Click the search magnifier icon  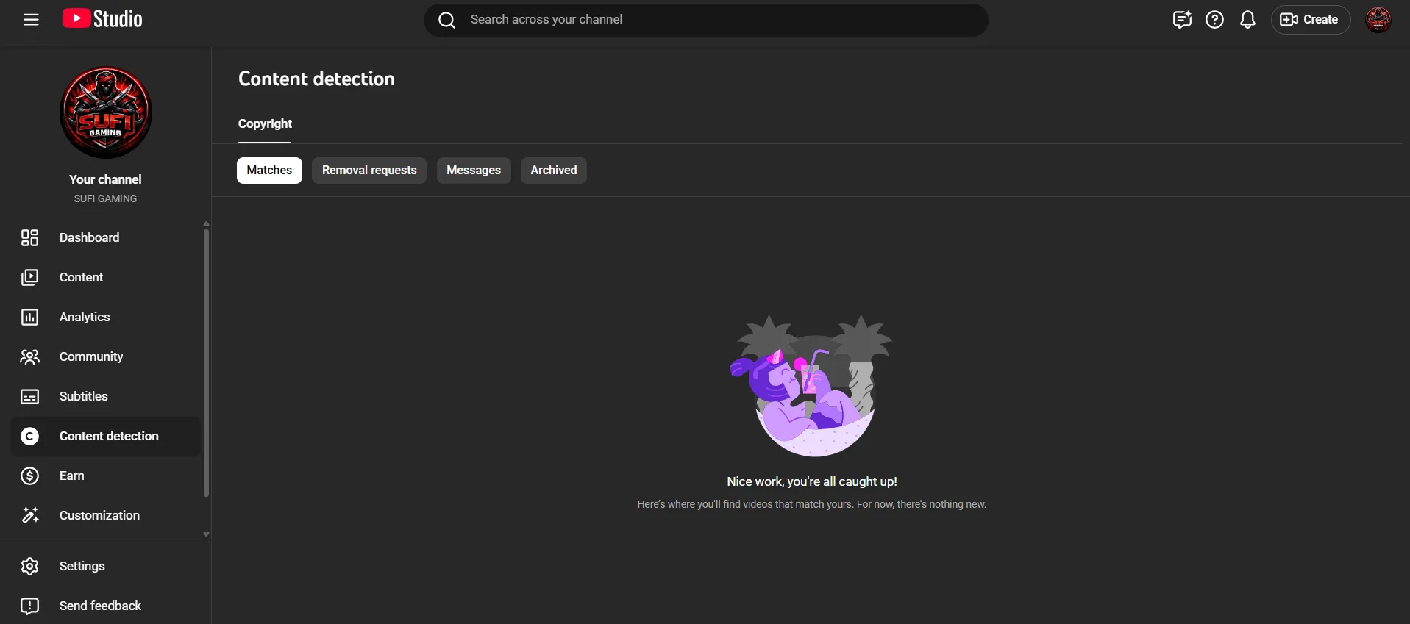(446, 20)
